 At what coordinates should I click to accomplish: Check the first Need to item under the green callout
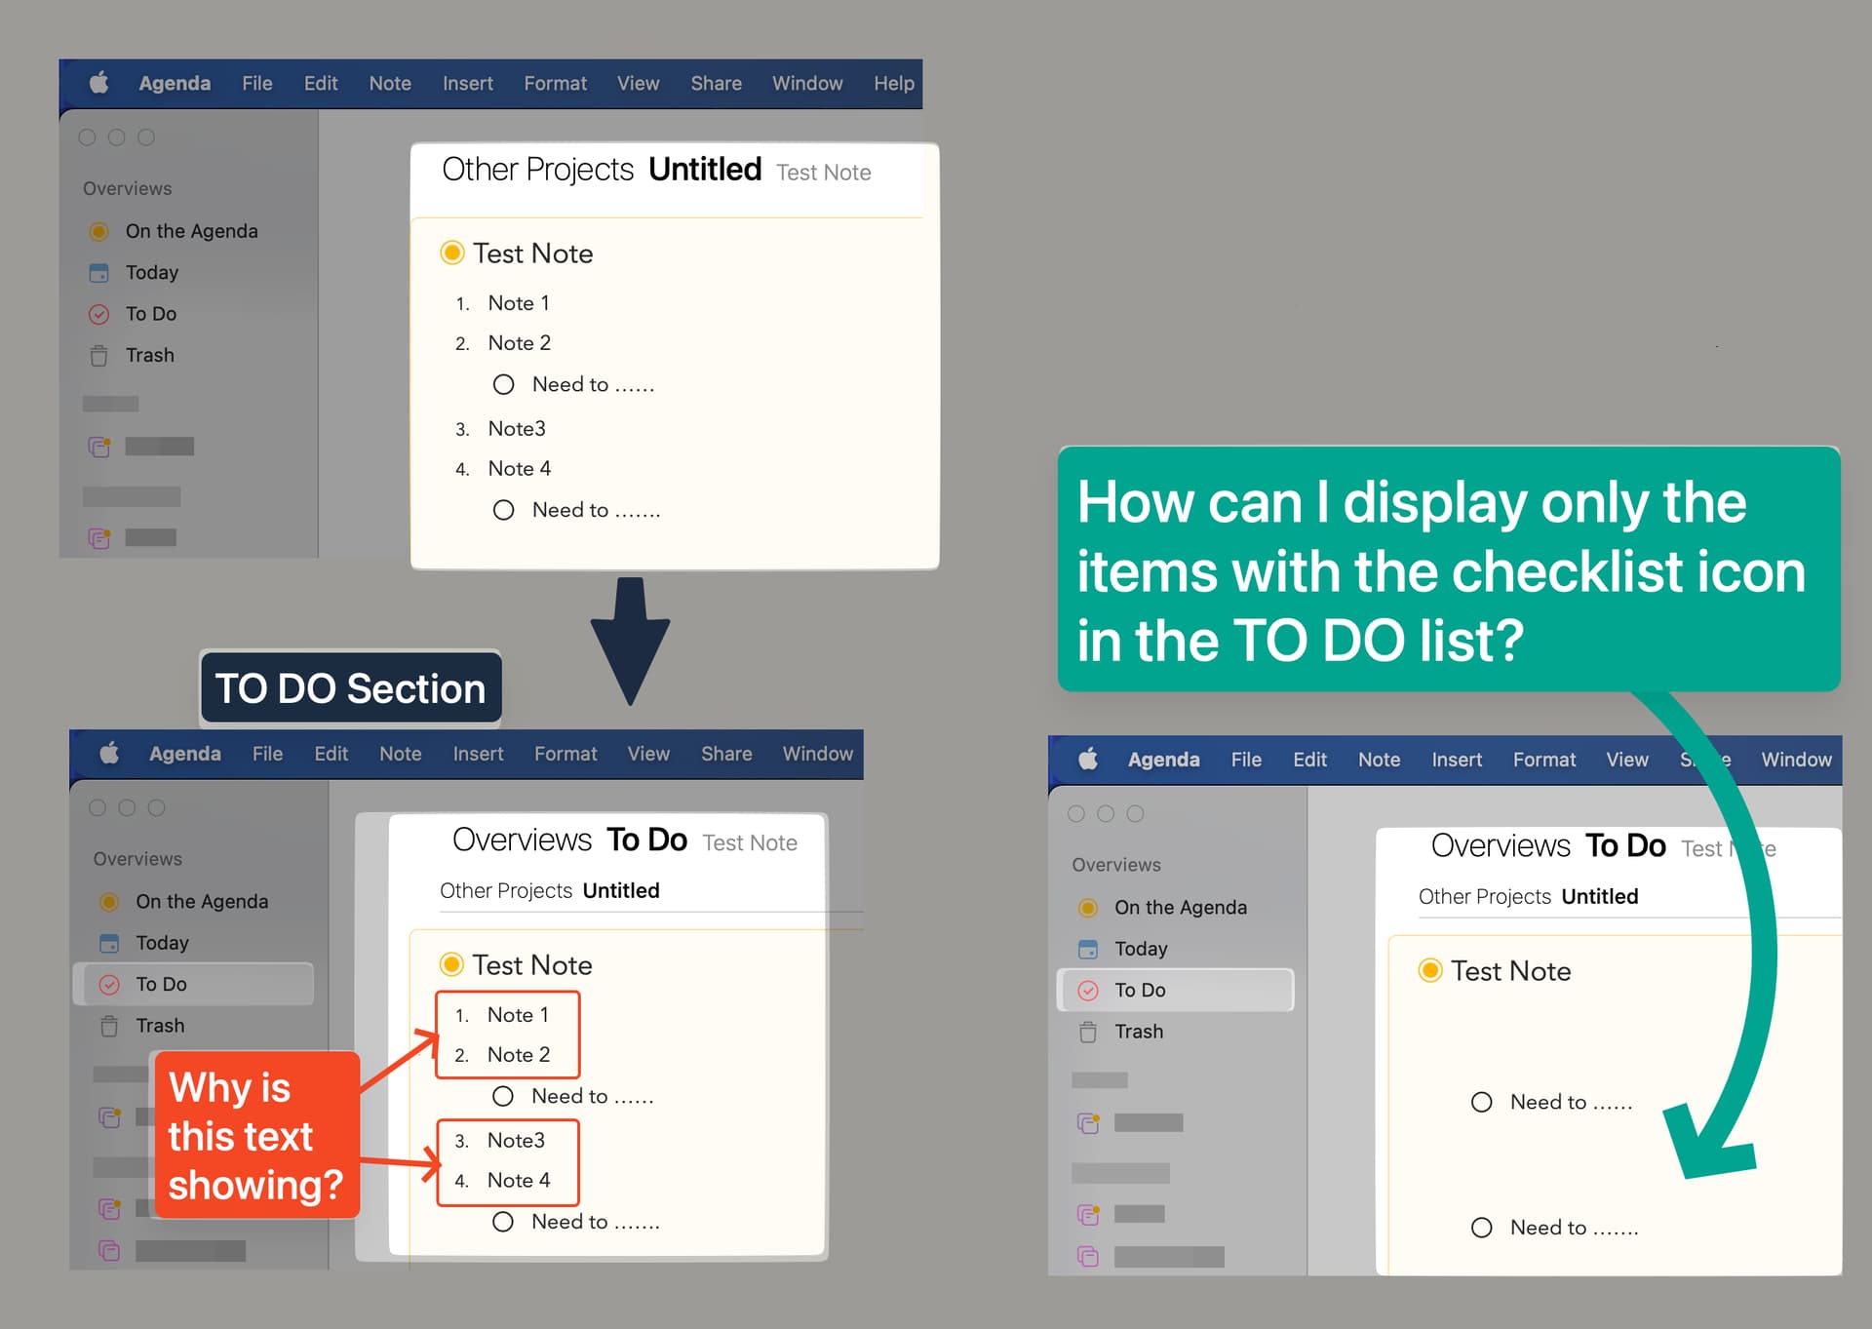coord(1481,1102)
